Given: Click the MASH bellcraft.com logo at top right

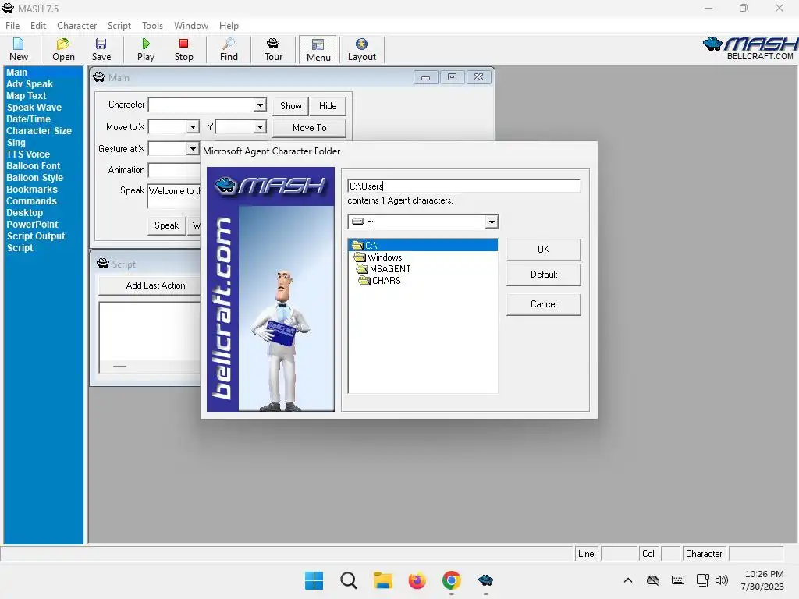Looking at the screenshot, I should (x=750, y=48).
